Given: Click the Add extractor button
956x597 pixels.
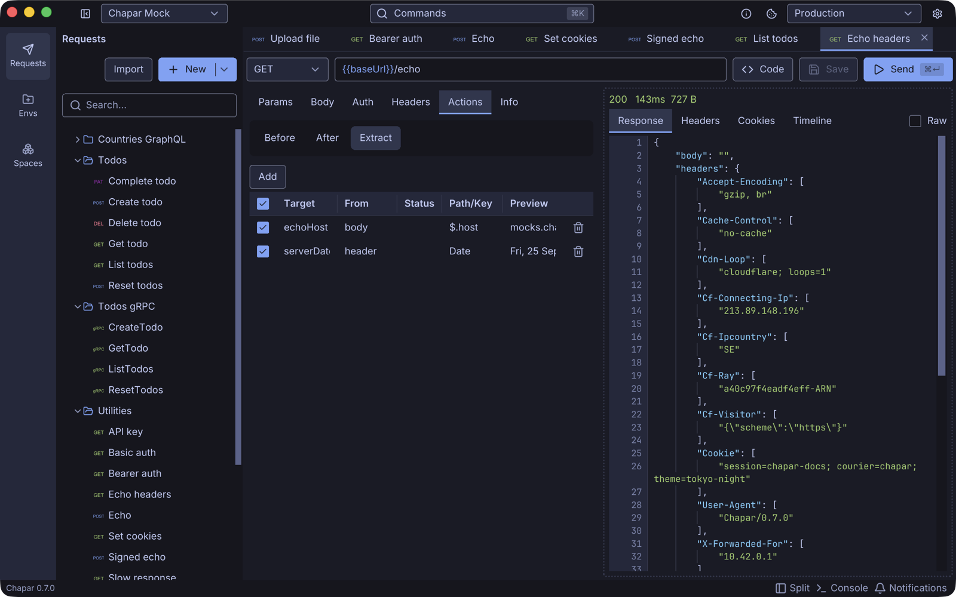Looking at the screenshot, I should (268, 177).
